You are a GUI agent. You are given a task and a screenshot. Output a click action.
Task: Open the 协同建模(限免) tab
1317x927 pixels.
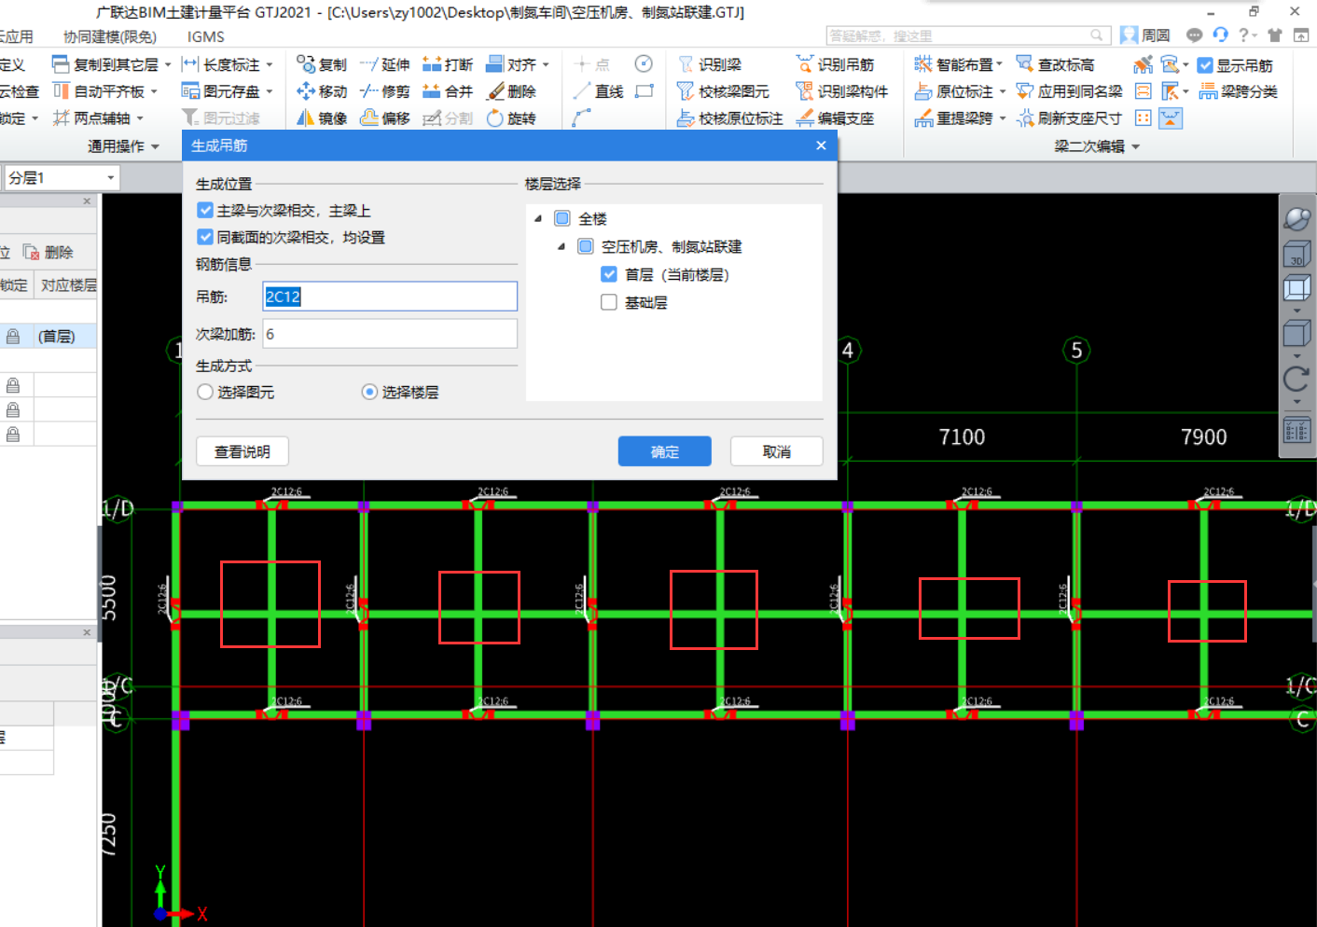110,36
